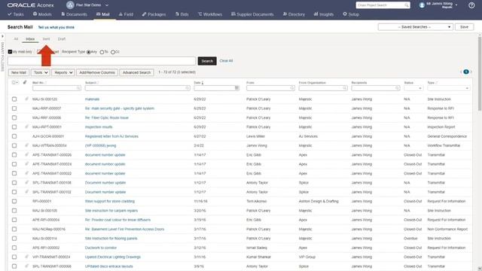Image resolution: width=482 pixels, height=271 pixels.
Task: Click attachment icon on SPL-TRANSMIT-000108 row
Action: 26,182
